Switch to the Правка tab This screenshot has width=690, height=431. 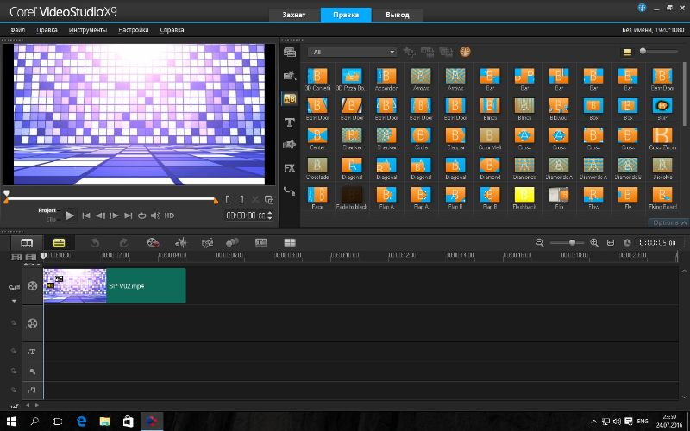tap(346, 15)
